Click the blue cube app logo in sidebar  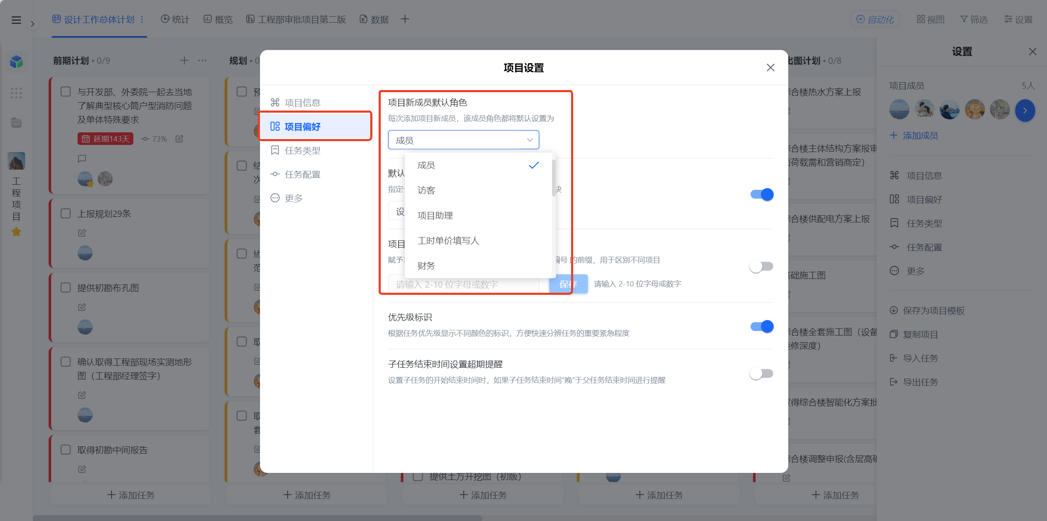(16, 62)
